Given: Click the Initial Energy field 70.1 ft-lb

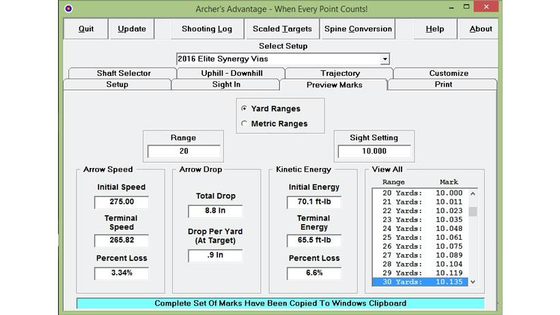Looking at the screenshot, I should tap(314, 202).
